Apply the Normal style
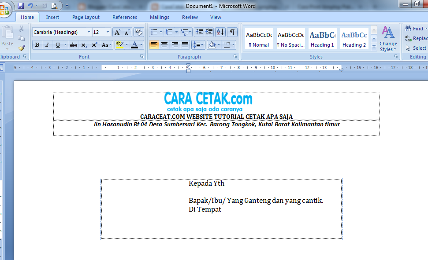Screen dimensions: 428x260 pos(259,38)
